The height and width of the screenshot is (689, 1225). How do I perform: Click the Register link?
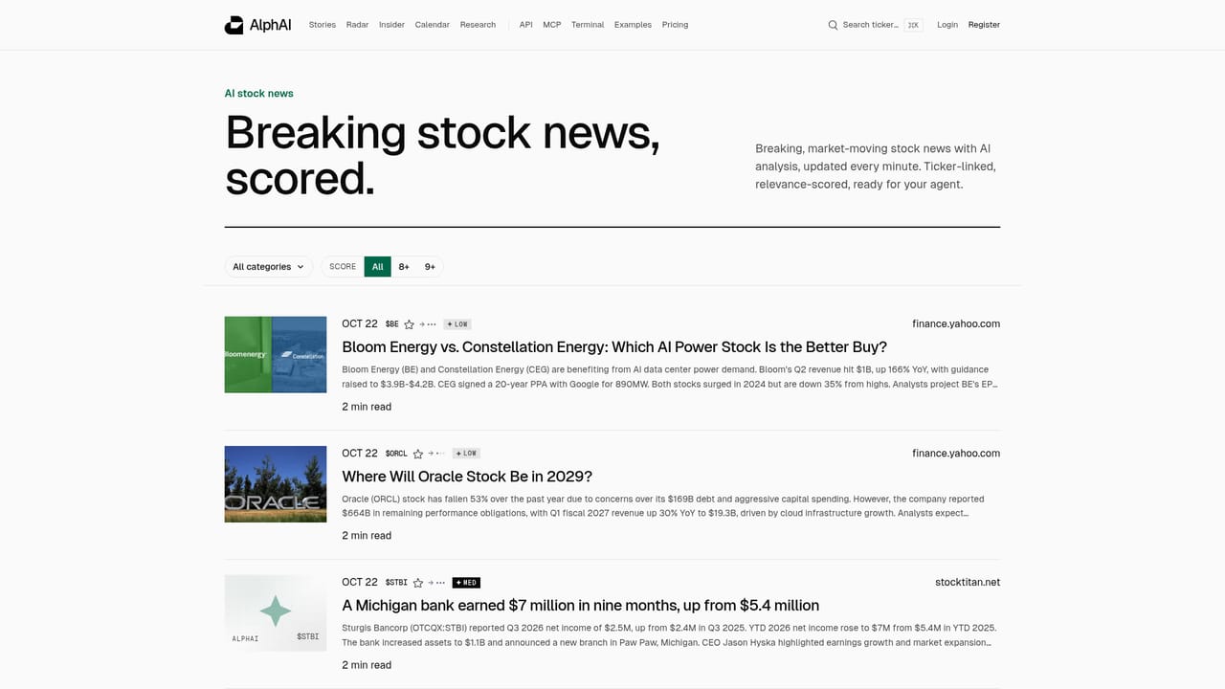[x=984, y=25]
